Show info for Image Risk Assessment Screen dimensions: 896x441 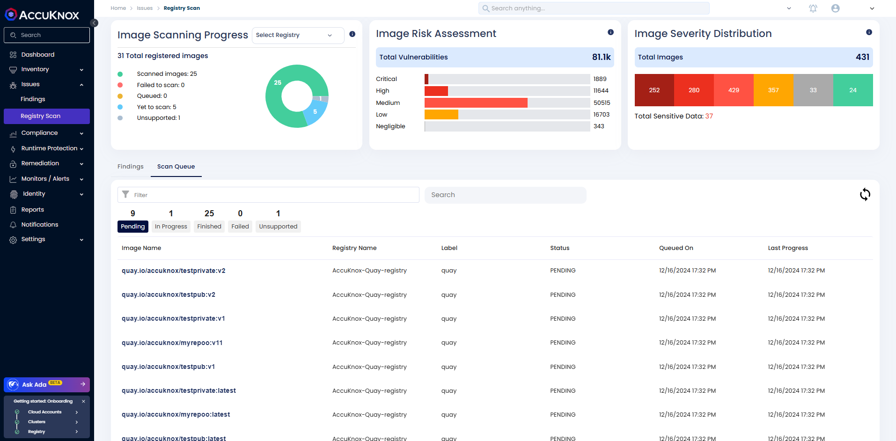pyautogui.click(x=610, y=32)
